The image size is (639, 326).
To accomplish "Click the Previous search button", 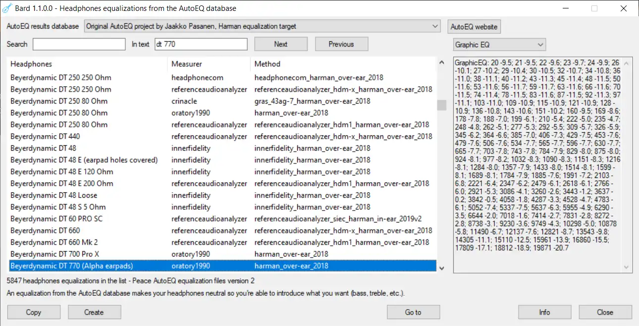I will [341, 44].
